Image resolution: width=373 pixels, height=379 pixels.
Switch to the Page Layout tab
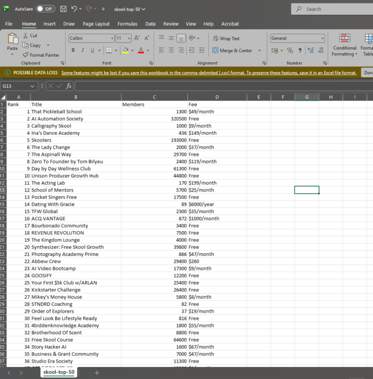click(x=96, y=24)
